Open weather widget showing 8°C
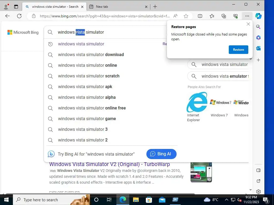Image resolution: width=274 pixels, height=205 pixels. coord(211,200)
